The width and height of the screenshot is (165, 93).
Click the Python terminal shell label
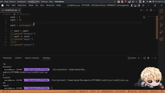coord(132,58)
